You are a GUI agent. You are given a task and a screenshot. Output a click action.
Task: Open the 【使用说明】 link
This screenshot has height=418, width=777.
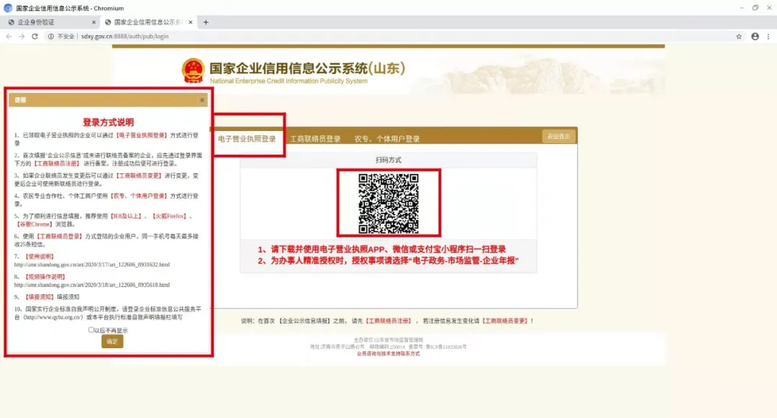[40, 257]
